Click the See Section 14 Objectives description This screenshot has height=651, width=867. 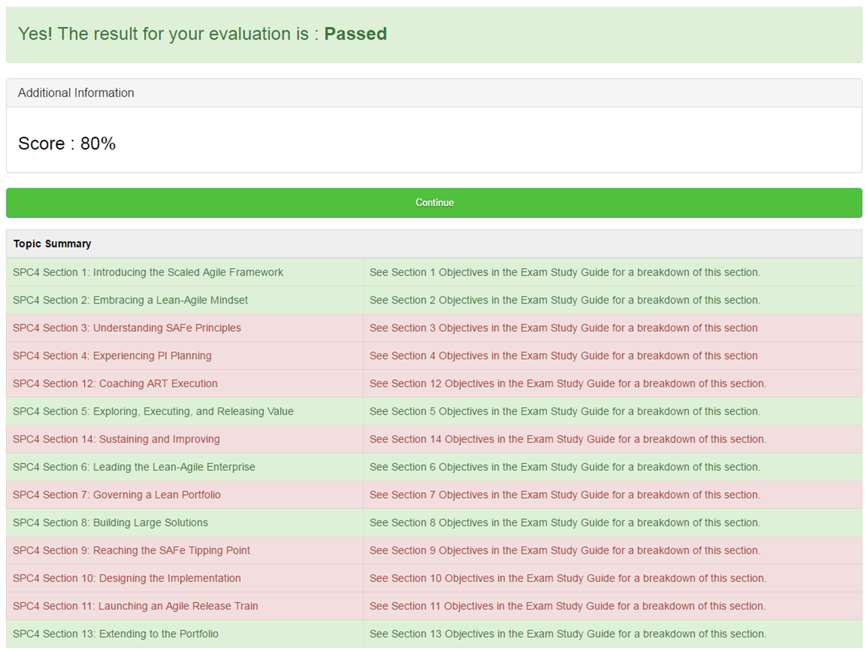click(x=568, y=439)
